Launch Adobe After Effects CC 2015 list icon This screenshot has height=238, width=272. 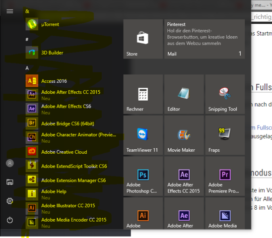pyautogui.click(x=32, y=95)
